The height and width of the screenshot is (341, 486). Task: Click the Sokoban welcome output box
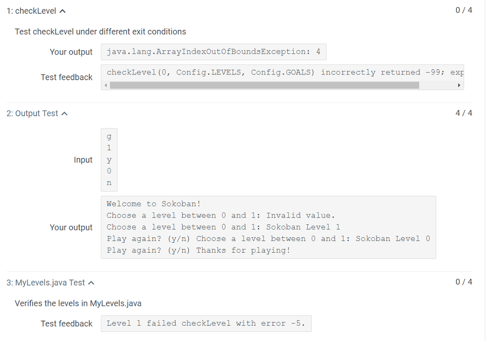[x=268, y=227]
